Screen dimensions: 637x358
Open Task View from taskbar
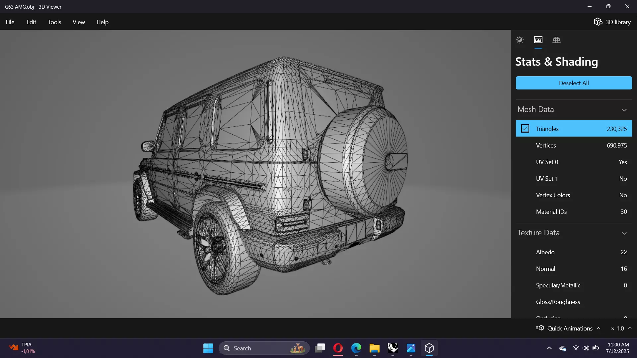(x=320, y=348)
